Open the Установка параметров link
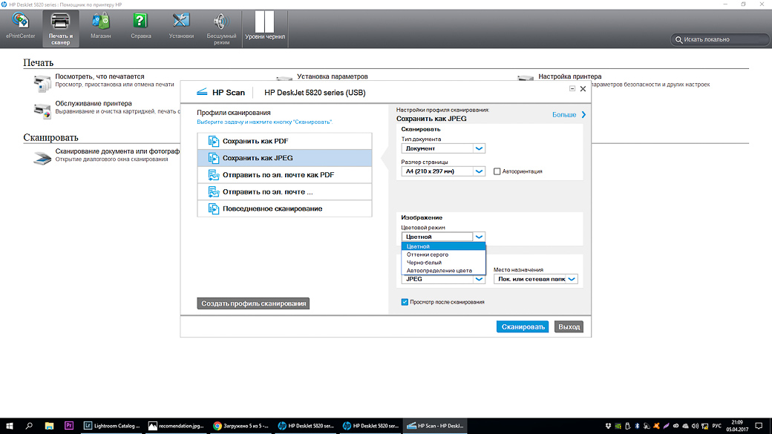The height and width of the screenshot is (434, 772). 333,76
